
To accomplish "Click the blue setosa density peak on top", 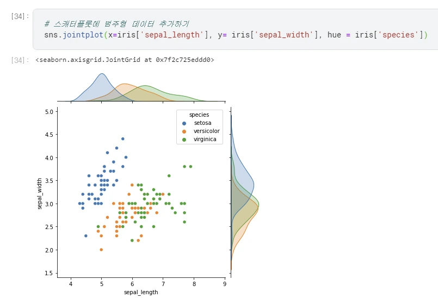I will (102, 74).
